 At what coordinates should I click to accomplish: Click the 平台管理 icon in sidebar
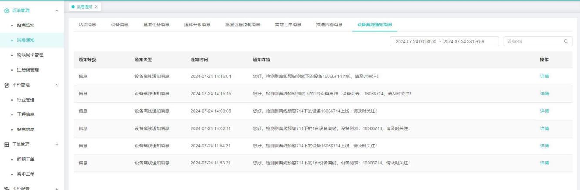[x=6, y=85]
